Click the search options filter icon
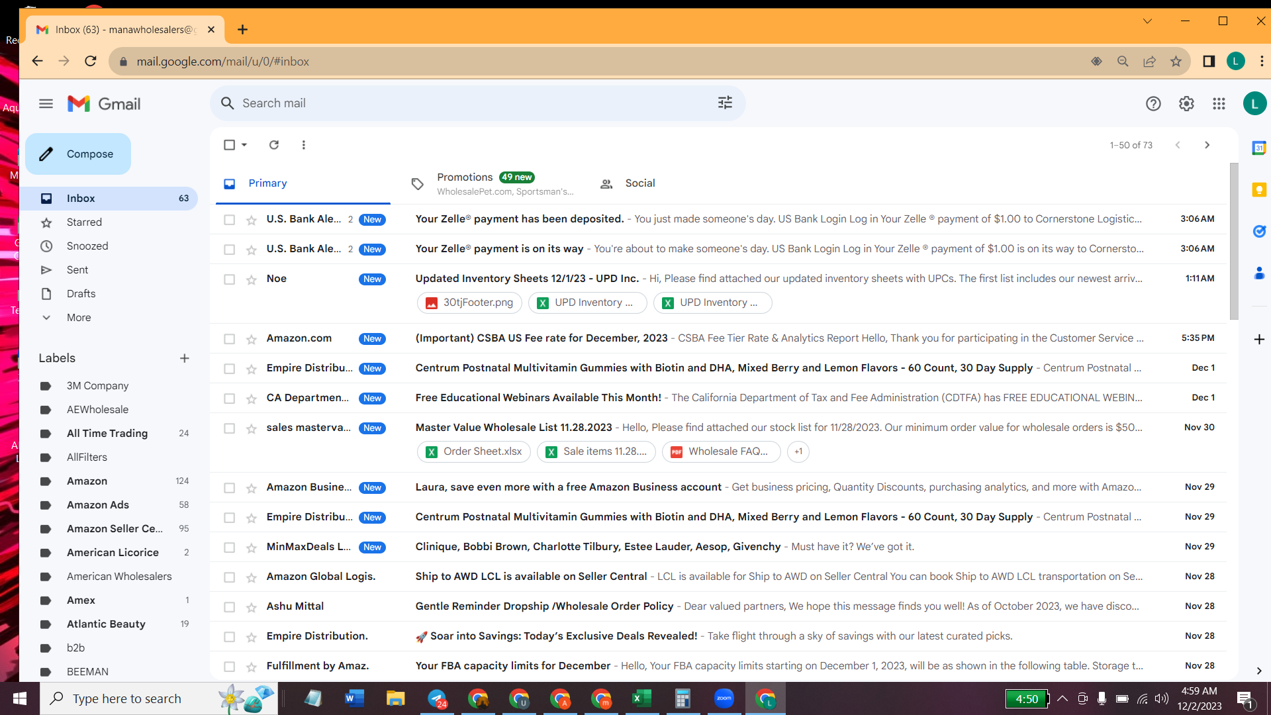Screen dimensions: 1271x715 (725, 103)
